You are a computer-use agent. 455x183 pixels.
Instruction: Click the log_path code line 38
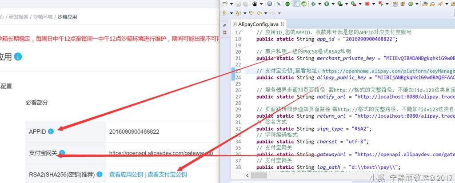(328, 167)
